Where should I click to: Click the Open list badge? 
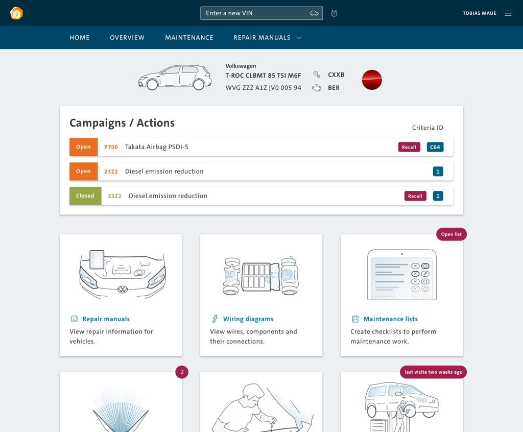tap(451, 234)
